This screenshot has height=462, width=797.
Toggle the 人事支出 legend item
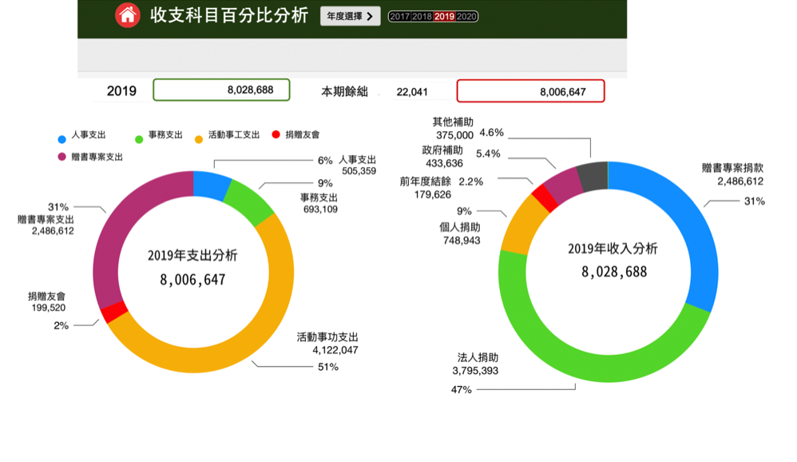81,136
